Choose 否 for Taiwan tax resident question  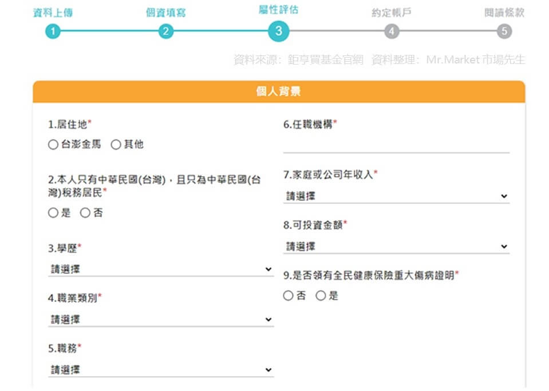pyautogui.click(x=85, y=213)
